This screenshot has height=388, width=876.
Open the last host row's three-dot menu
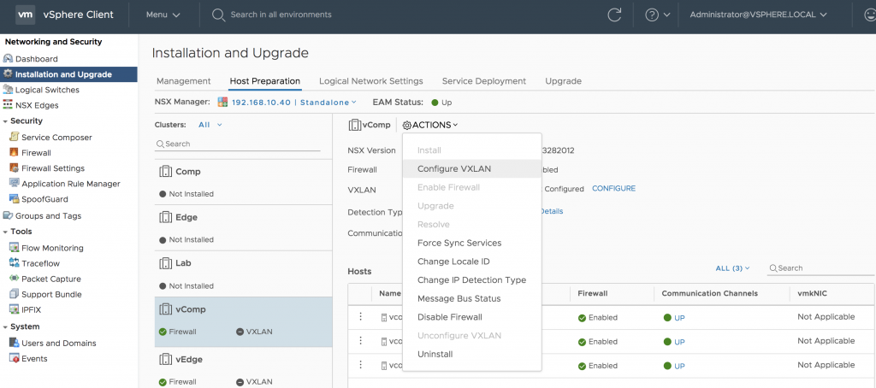(x=360, y=365)
